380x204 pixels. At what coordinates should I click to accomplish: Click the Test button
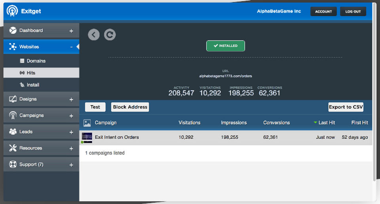tap(95, 107)
